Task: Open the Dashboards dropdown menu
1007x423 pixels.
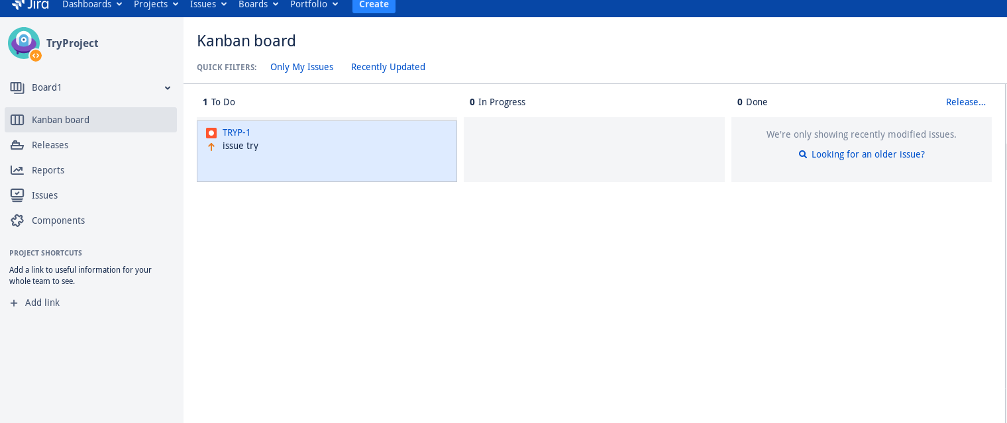Action: [92, 4]
